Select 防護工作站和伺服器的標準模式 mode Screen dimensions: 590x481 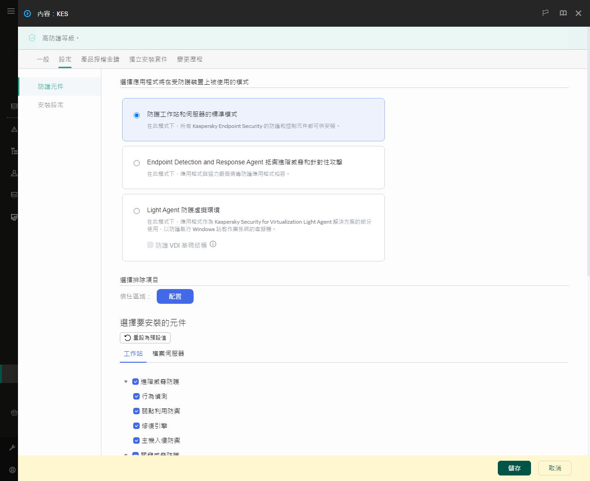(x=136, y=115)
